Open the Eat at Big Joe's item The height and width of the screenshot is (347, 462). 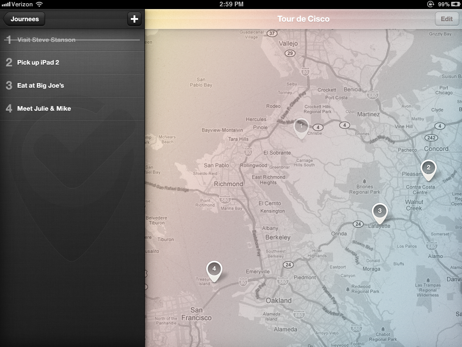72,85
